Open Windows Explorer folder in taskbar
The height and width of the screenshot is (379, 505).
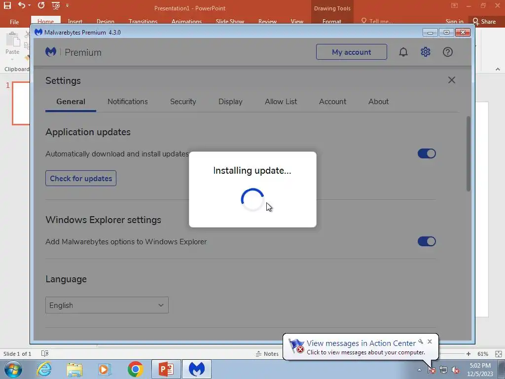(x=74, y=369)
